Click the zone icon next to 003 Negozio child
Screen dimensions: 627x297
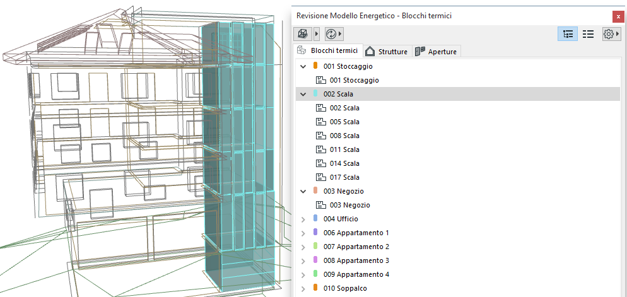[320, 205]
